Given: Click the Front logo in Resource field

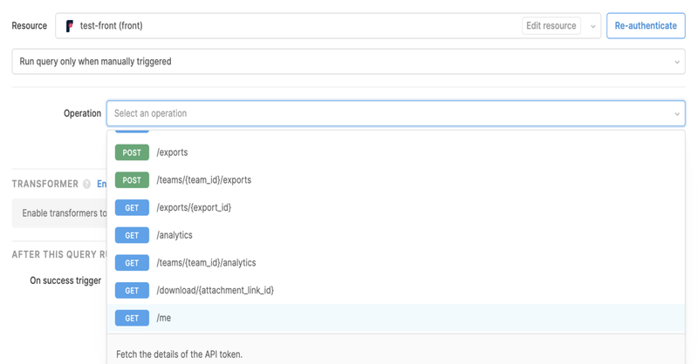Looking at the screenshot, I should pos(70,26).
